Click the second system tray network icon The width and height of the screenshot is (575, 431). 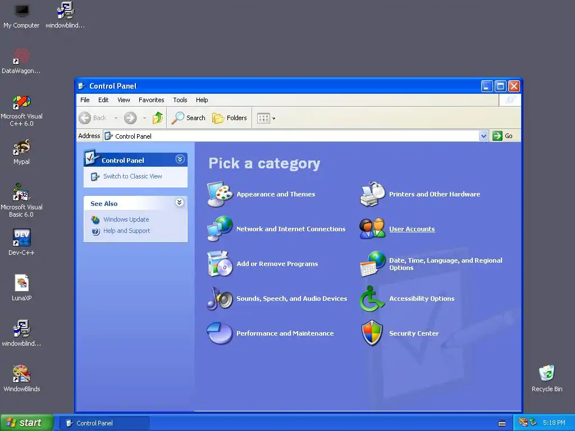533,423
